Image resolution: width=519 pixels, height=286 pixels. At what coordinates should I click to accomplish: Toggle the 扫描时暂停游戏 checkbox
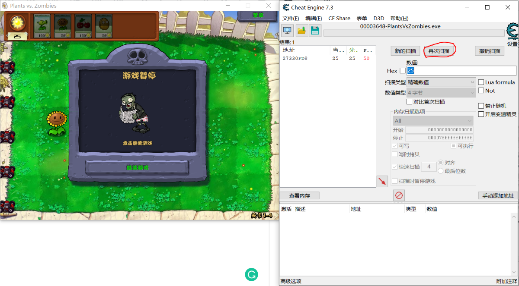(x=395, y=181)
